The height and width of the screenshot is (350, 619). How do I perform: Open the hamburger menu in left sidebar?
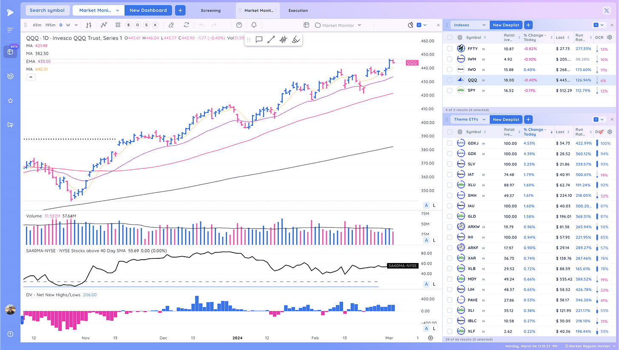coord(10,30)
